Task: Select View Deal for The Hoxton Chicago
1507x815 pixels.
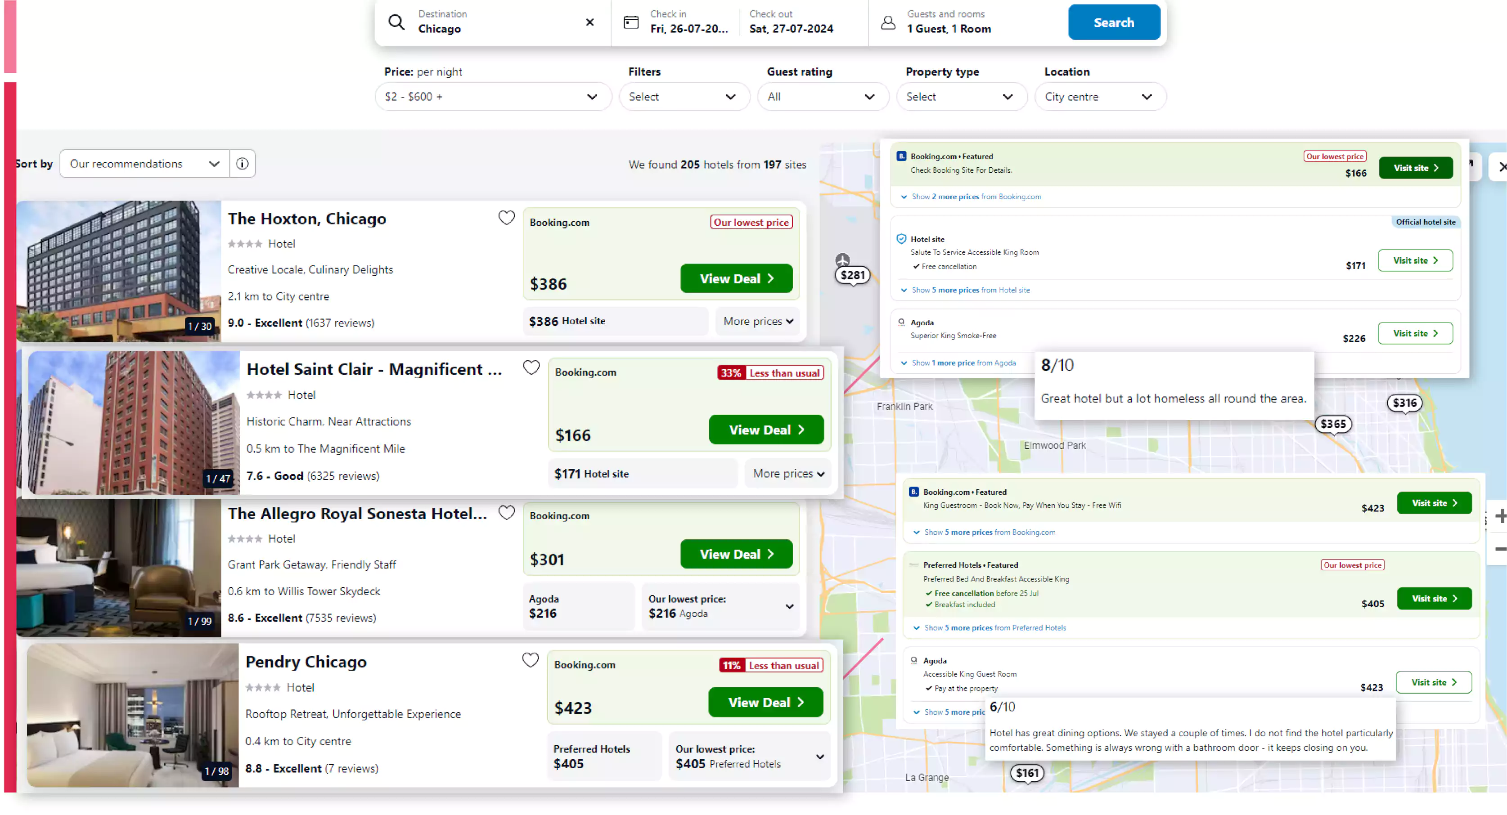Action: tap(736, 278)
